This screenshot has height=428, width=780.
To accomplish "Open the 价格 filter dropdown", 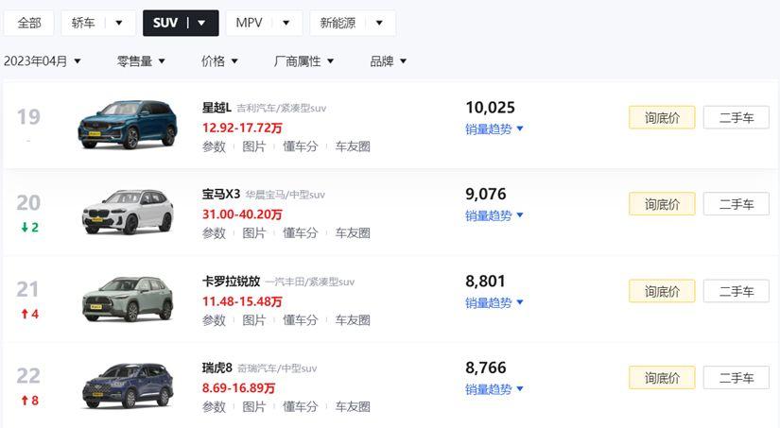I will click(x=219, y=61).
